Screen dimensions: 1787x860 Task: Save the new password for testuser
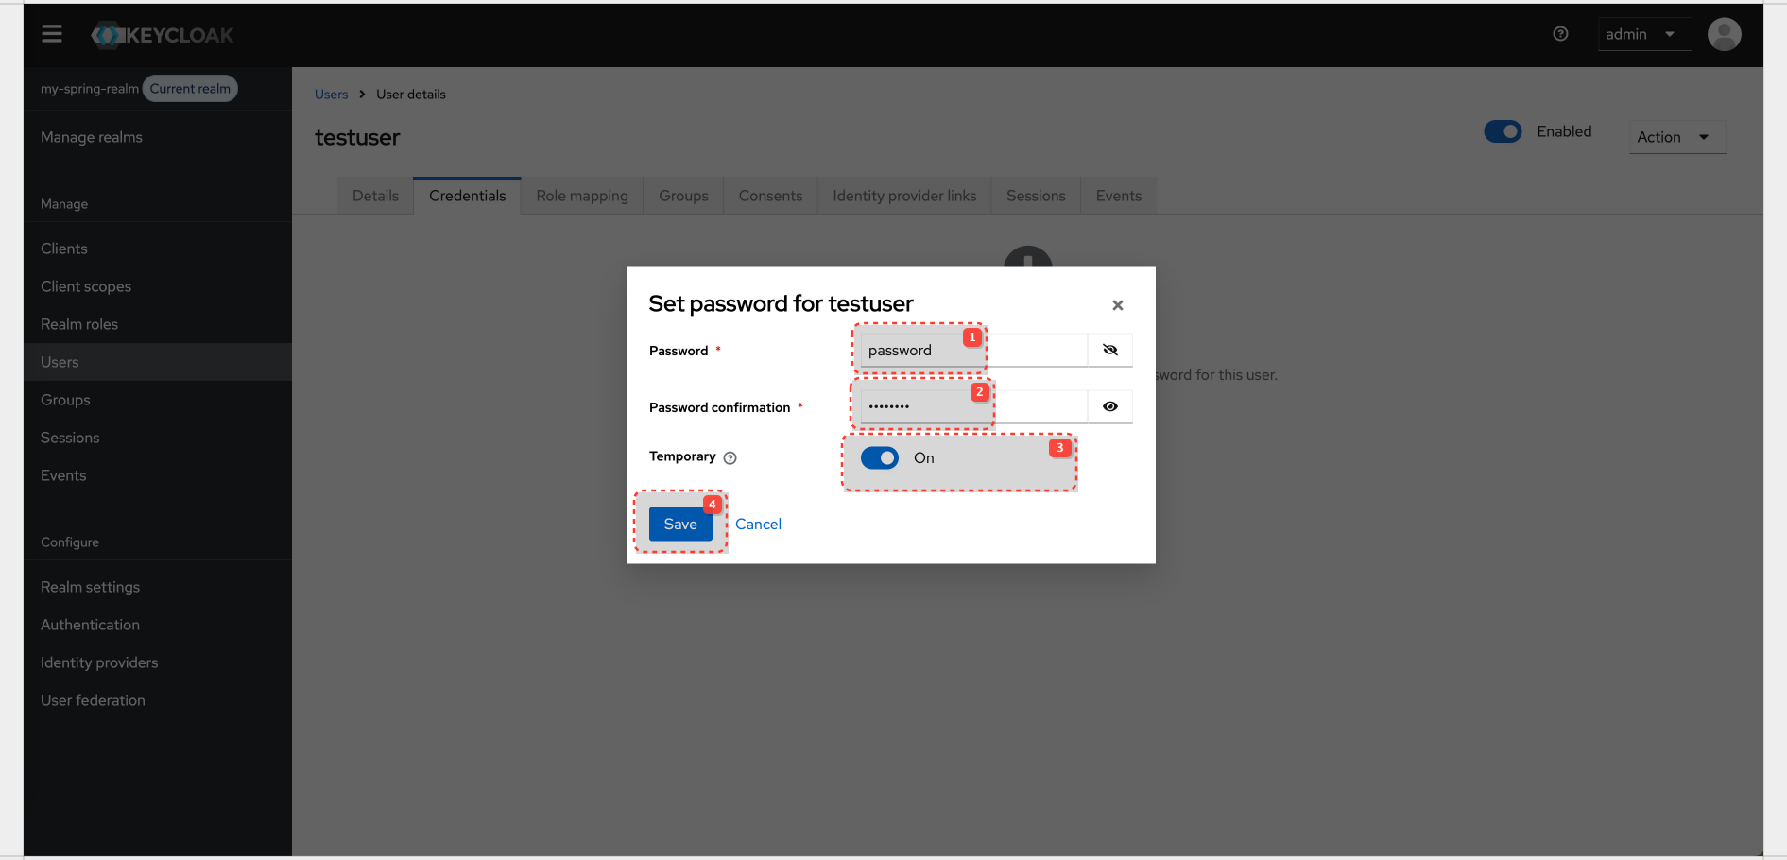[x=679, y=524]
